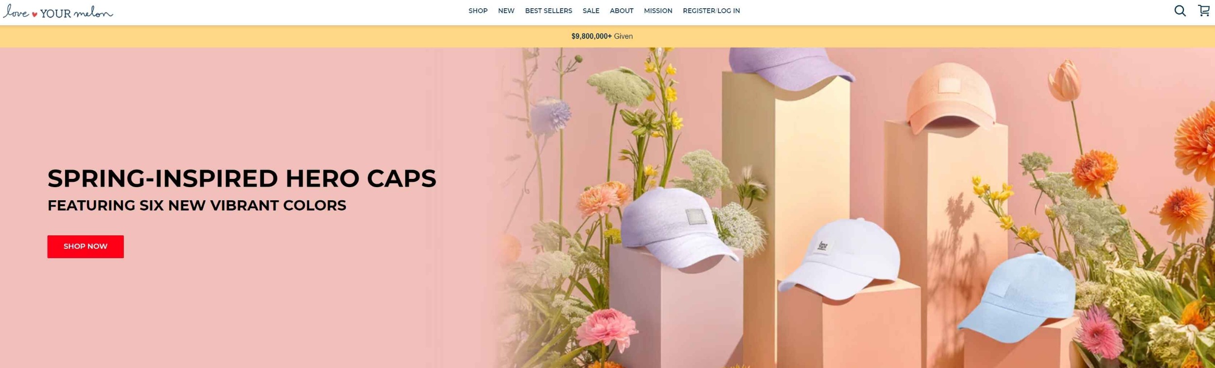Screen dimensions: 1215x368
Task: Select the purple cap atop yellow pillar
Action: pyautogui.click(x=790, y=68)
